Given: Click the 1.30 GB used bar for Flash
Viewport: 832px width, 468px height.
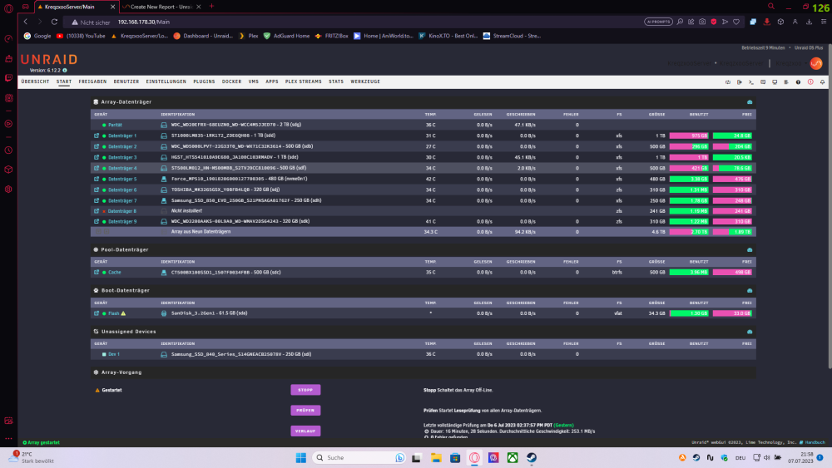Looking at the screenshot, I should click(x=689, y=313).
